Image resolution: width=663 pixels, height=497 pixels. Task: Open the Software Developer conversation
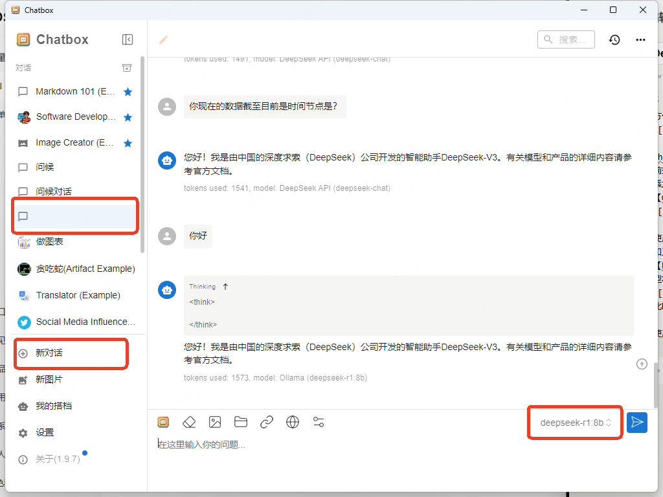75,117
